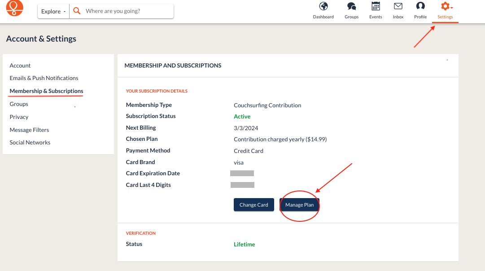Click the 'Membership Type' label
Viewport: 485px width, 271px height.
(x=149, y=105)
